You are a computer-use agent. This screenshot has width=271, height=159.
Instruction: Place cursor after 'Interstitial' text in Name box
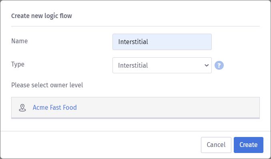149,42
